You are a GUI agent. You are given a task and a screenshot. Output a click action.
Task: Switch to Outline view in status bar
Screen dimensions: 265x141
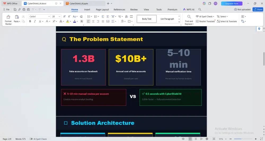click(196, 139)
